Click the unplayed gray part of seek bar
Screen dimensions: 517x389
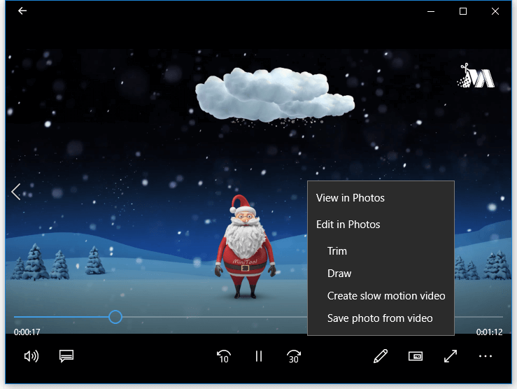[x=214, y=317]
